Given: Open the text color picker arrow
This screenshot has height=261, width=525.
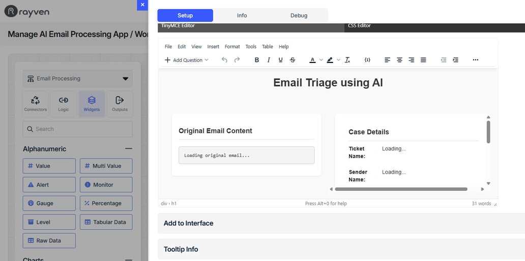Looking at the screenshot, I should click(x=321, y=60).
